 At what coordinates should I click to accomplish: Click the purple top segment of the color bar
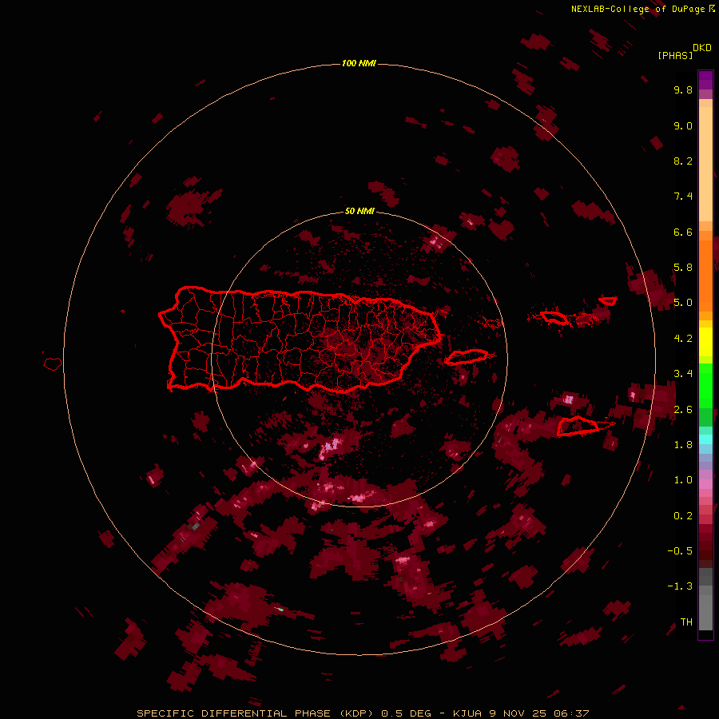click(x=705, y=80)
